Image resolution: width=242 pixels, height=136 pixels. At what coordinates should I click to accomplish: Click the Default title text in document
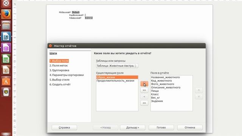click(76, 12)
